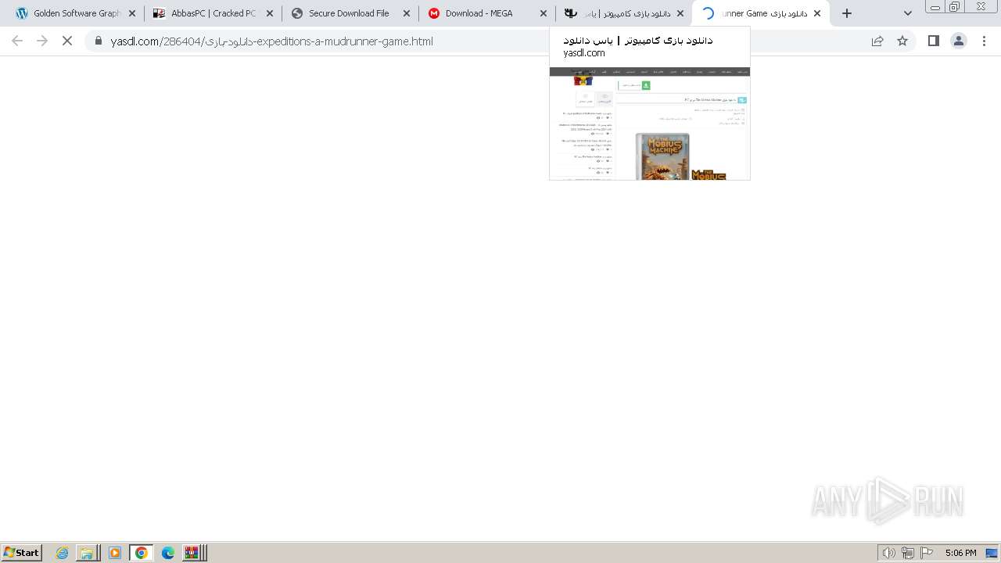This screenshot has width=1001, height=563.
Task: Go back to previous page
Action: [17, 41]
